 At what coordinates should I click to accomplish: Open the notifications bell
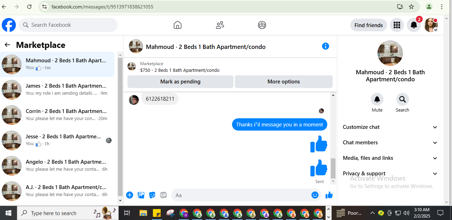[x=414, y=25]
